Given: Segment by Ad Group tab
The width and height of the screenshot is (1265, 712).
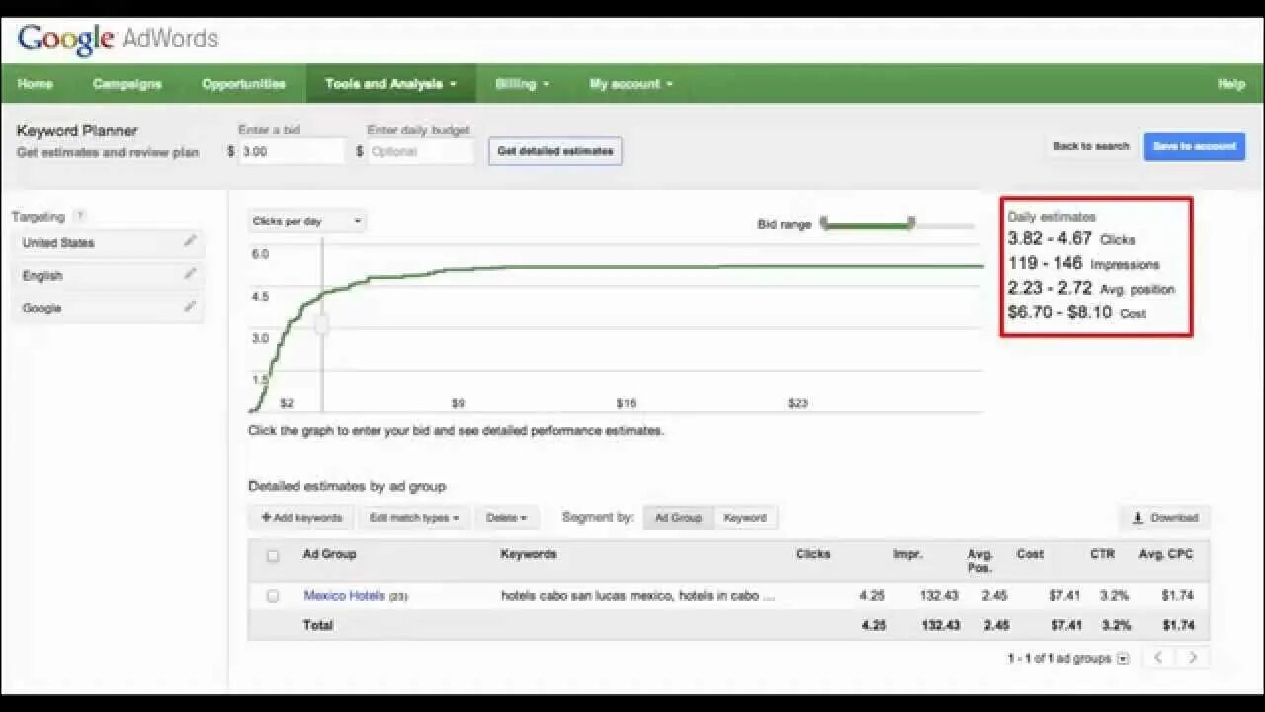Looking at the screenshot, I should [678, 518].
